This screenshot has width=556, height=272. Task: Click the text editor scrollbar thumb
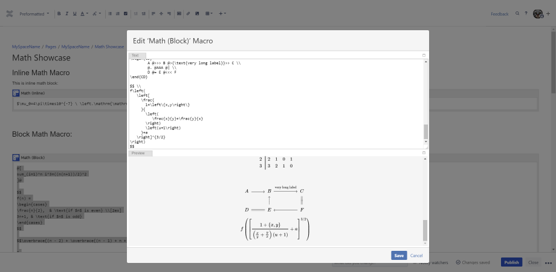click(x=426, y=132)
